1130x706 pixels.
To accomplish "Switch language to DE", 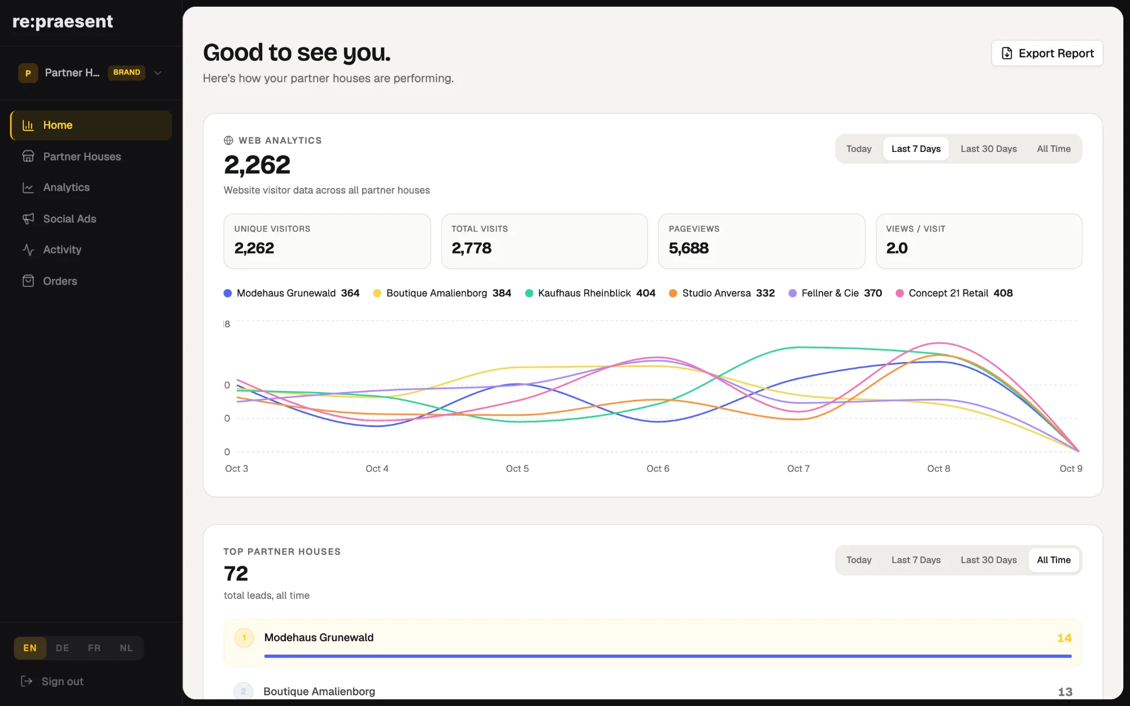I will point(62,648).
